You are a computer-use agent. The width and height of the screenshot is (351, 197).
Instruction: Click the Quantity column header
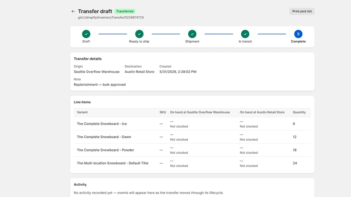tap(299, 112)
